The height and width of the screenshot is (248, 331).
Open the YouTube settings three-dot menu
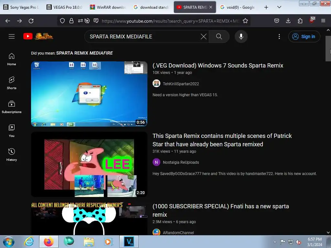(x=279, y=36)
